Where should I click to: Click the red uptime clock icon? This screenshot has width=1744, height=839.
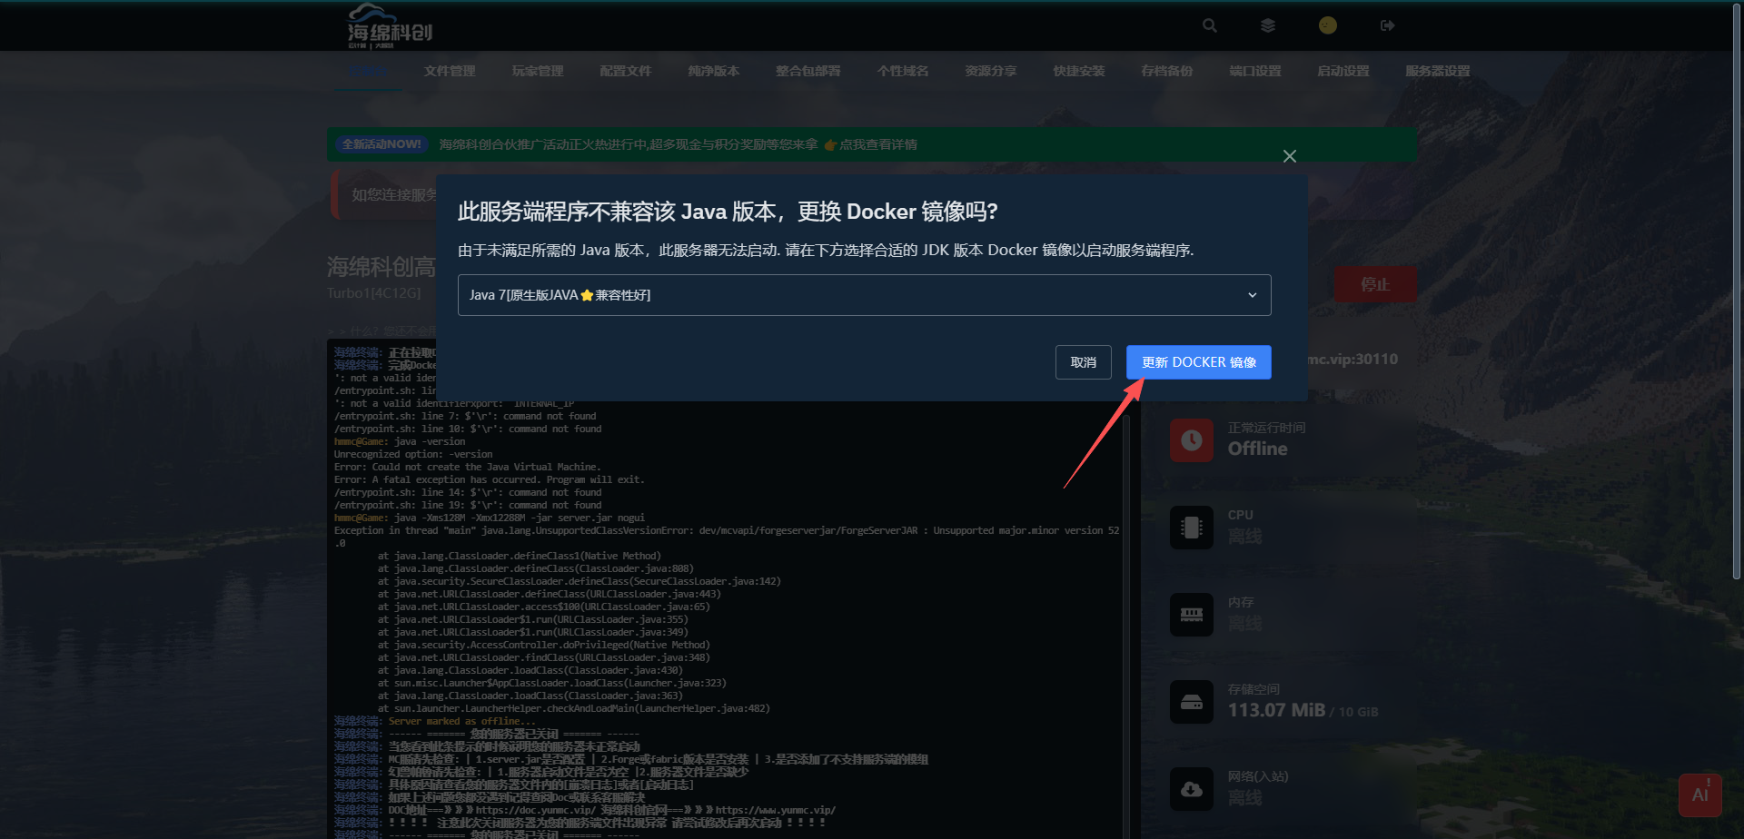[1191, 440]
